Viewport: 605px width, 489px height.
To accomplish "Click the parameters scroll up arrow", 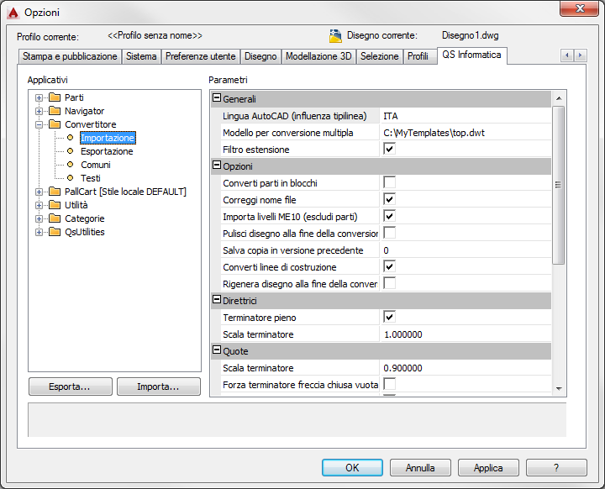I will click(559, 98).
